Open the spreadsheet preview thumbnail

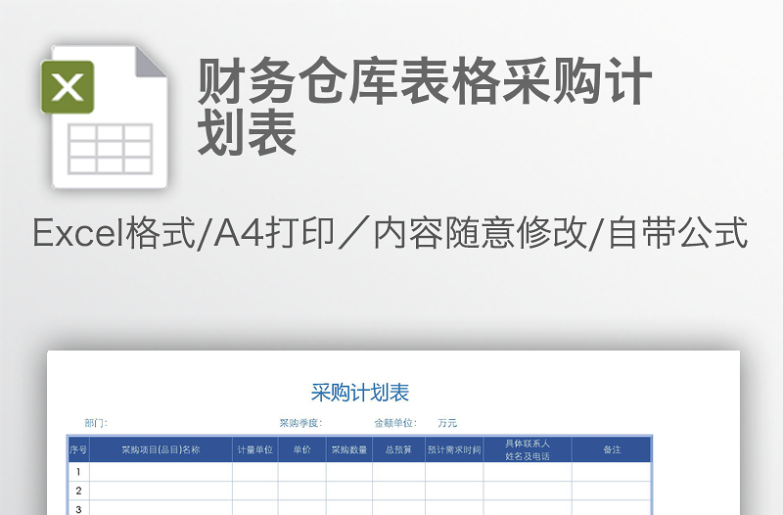click(393, 433)
